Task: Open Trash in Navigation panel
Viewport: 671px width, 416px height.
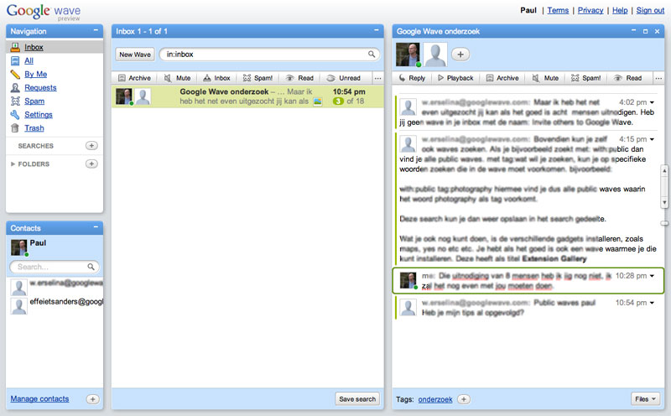Action: 34,128
